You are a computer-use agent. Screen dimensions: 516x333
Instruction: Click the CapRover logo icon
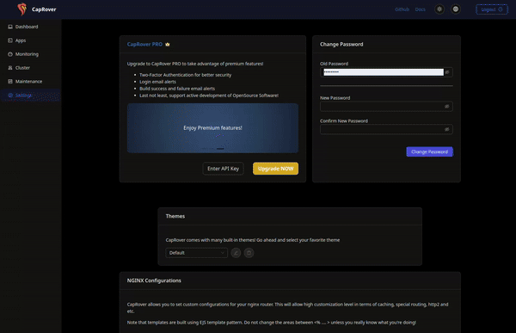coord(22,9)
